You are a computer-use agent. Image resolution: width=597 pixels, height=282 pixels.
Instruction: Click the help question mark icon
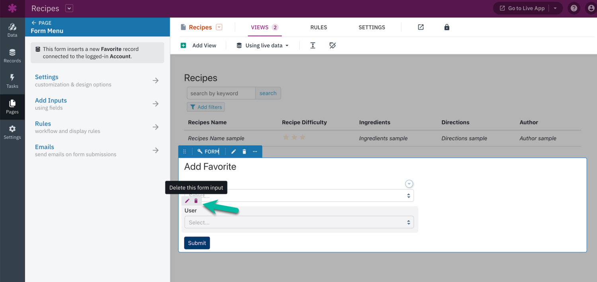pyautogui.click(x=574, y=8)
